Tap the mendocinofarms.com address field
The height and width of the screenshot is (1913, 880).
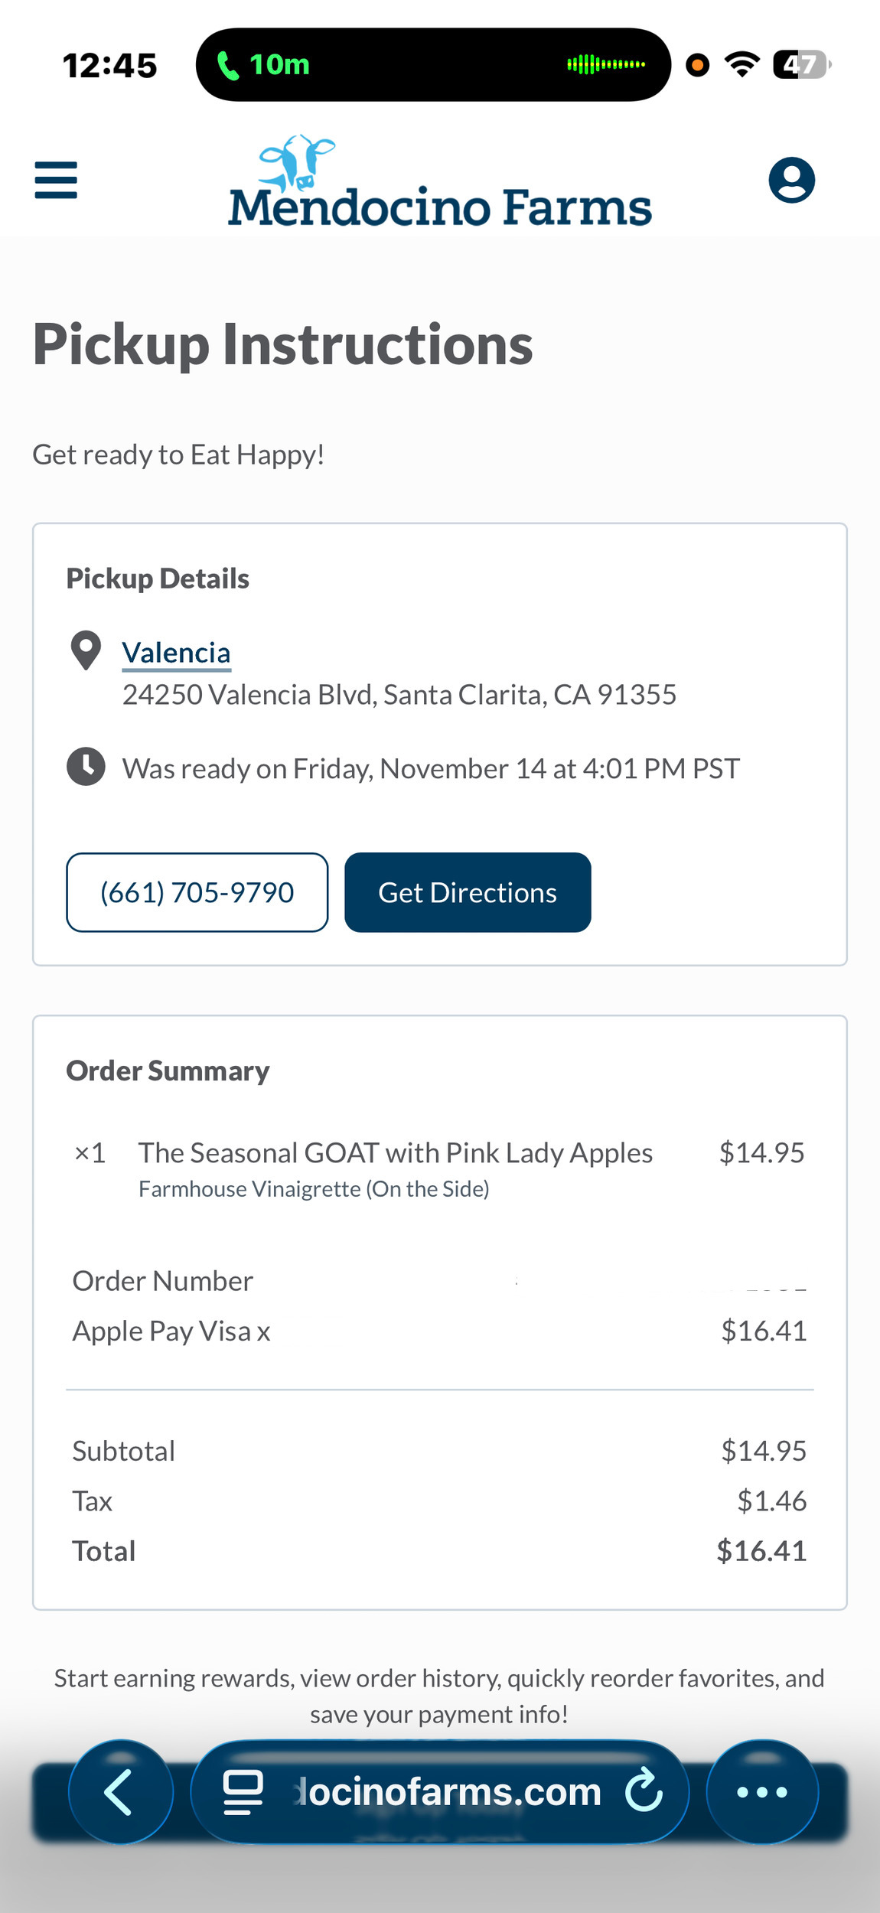pos(448,1792)
